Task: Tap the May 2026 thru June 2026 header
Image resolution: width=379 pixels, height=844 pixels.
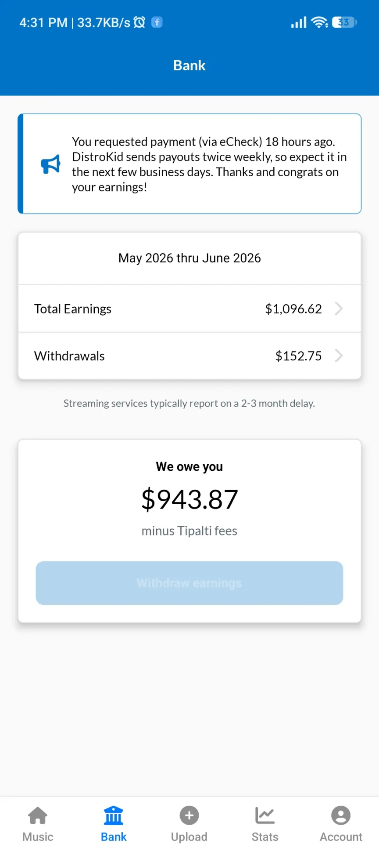Action: (x=189, y=258)
